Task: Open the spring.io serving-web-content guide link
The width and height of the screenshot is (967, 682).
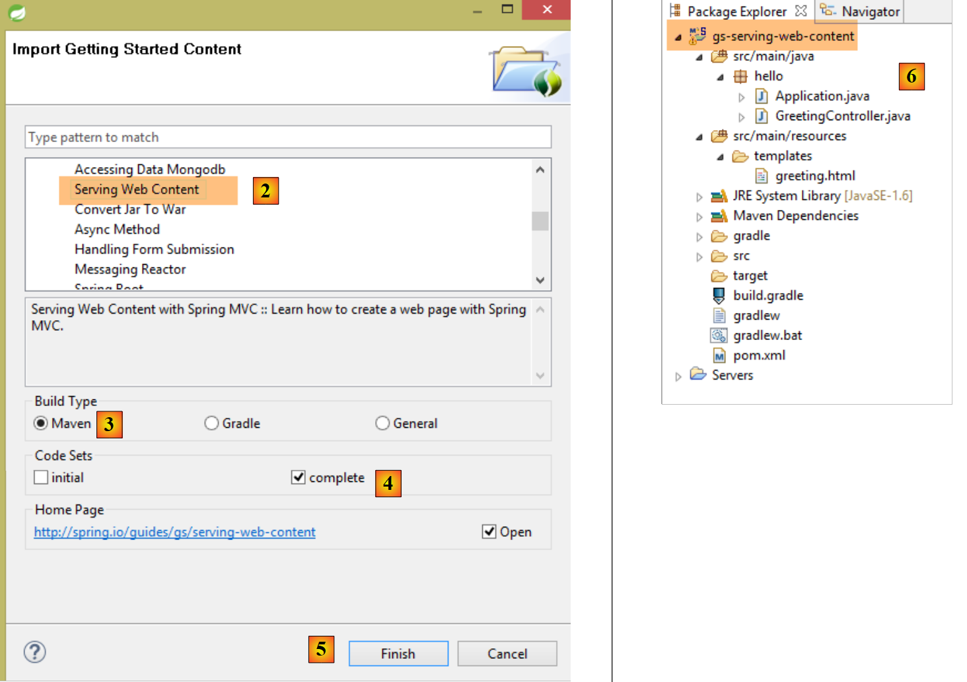Action: pos(174,532)
